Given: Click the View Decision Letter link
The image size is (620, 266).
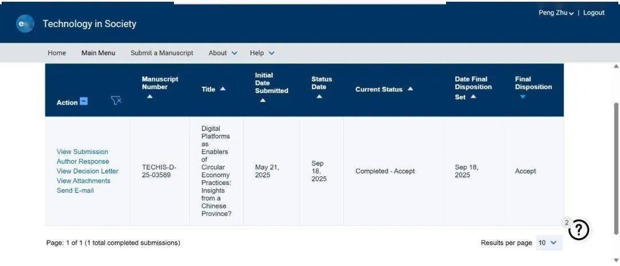Looking at the screenshot, I should click(87, 171).
